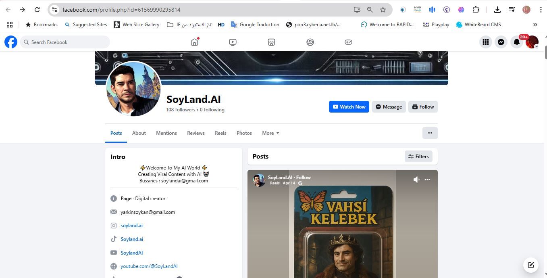Open Google Traduction bookmark

[x=255, y=25]
